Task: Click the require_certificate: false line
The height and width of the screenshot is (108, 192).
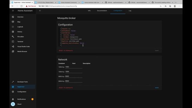Action: pyautogui.click(x=73, y=43)
